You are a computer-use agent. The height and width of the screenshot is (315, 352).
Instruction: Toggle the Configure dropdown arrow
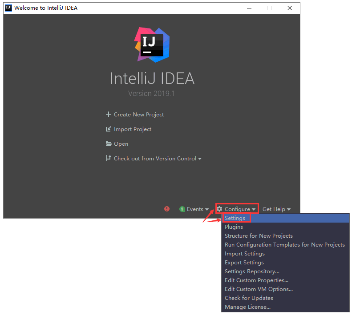coord(254,209)
